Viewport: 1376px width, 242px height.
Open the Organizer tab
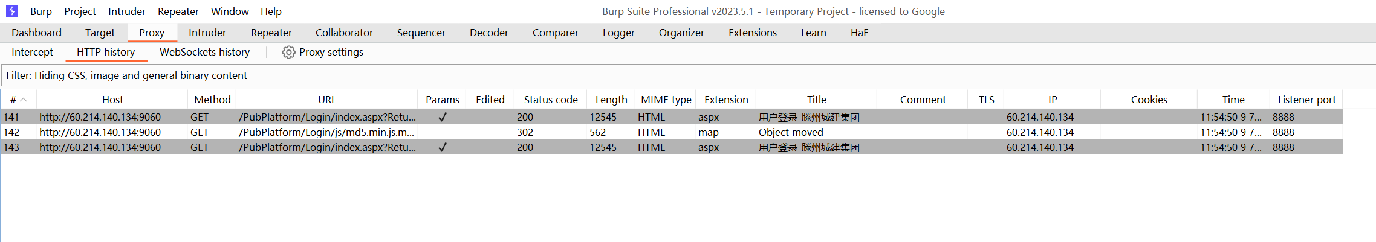point(681,33)
